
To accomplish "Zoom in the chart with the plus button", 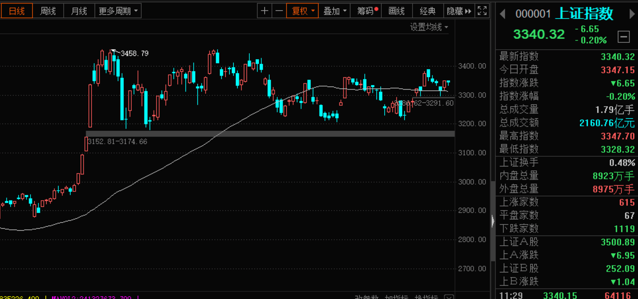I will 265,11.
